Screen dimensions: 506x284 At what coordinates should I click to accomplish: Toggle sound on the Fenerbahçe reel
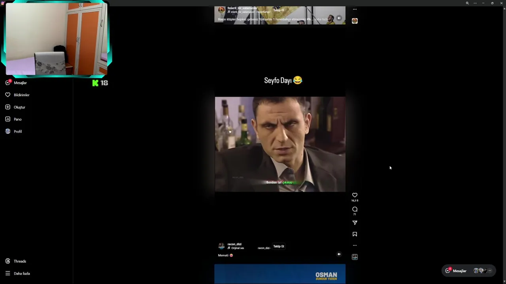tap(339, 18)
